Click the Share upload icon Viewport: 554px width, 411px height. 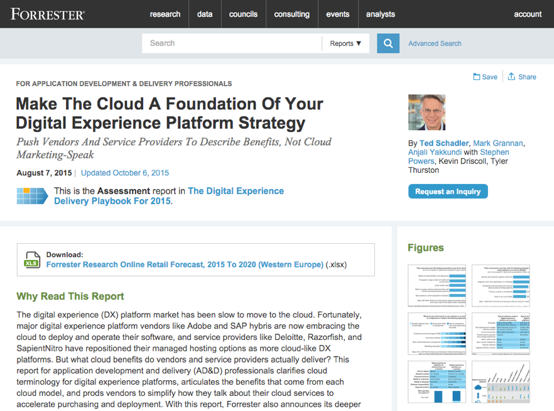(511, 76)
